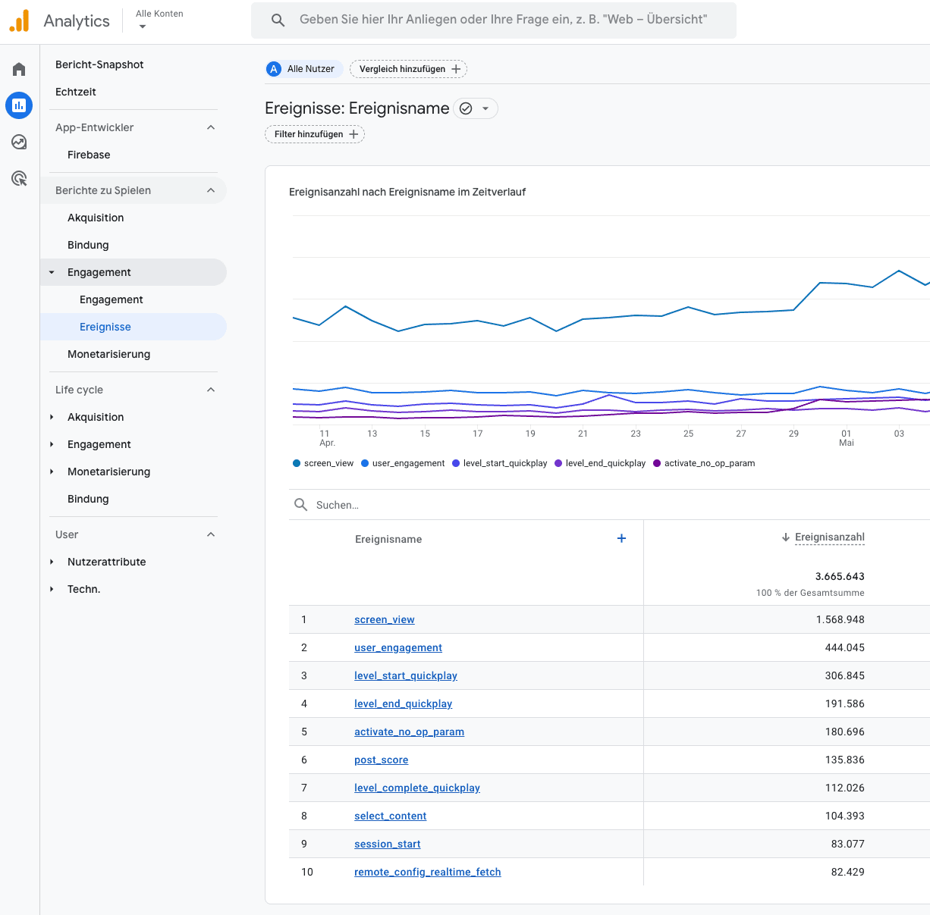Click the plus icon beside Ereignisname column
Viewport: 930px width, 915px height.
(x=621, y=538)
